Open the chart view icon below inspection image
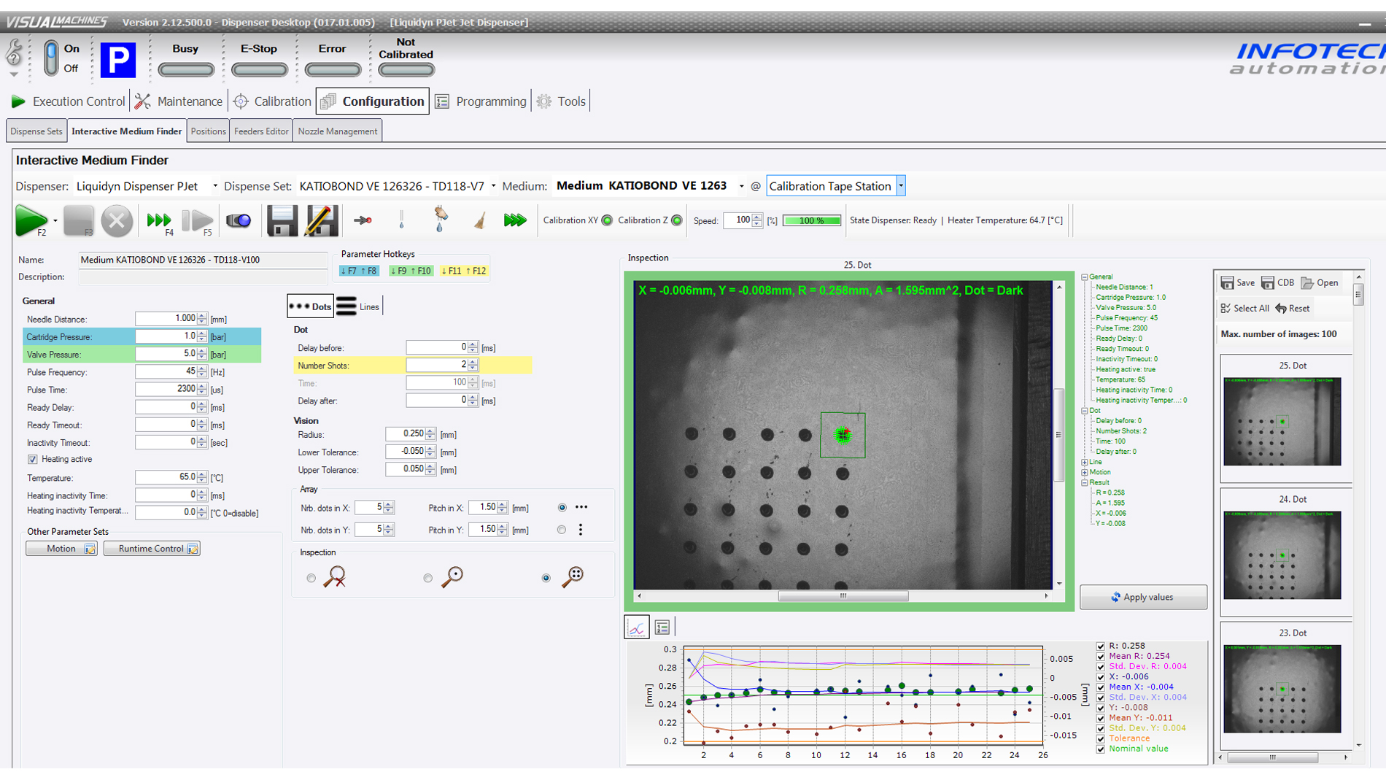This screenshot has height=780, width=1386. (x=637, y=627)
